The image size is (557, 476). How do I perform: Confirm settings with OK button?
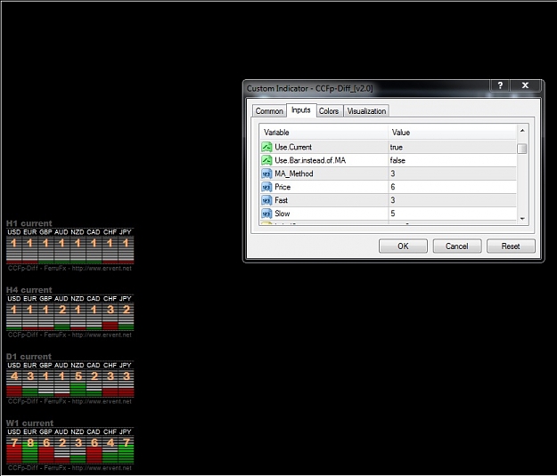(403, 246)
